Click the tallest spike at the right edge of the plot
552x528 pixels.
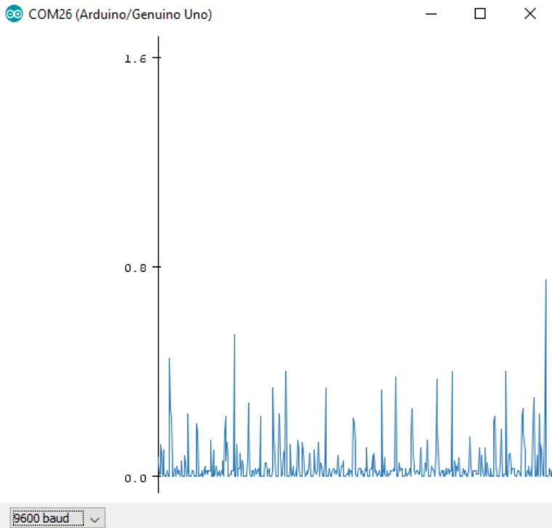coord(545,280)
